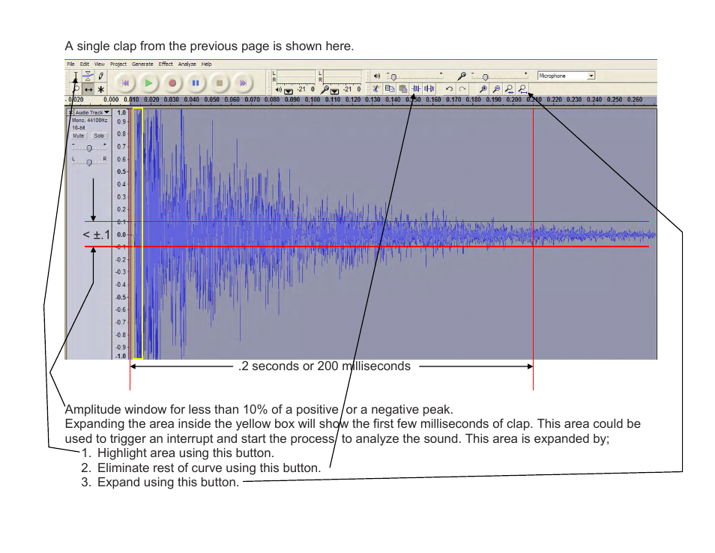Undo the last edit
Screen dimensions: 715x553
[x=449, y=88]
